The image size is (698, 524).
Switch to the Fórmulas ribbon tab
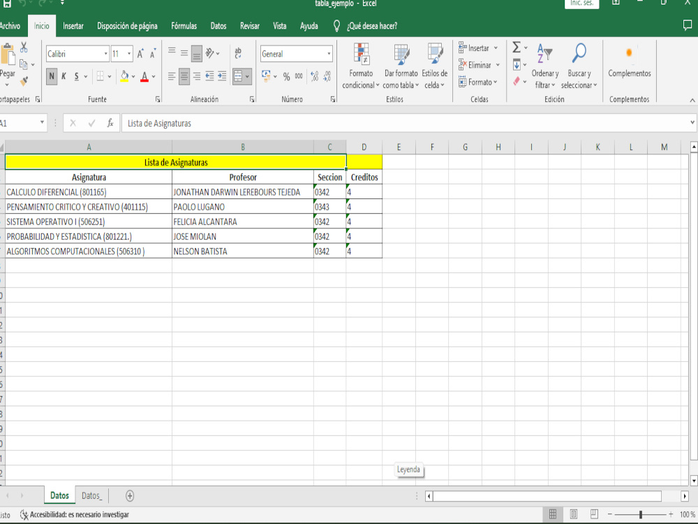(184, 26)
